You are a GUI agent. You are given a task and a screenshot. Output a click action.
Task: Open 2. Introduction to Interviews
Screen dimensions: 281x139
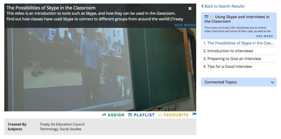[239, 51]
